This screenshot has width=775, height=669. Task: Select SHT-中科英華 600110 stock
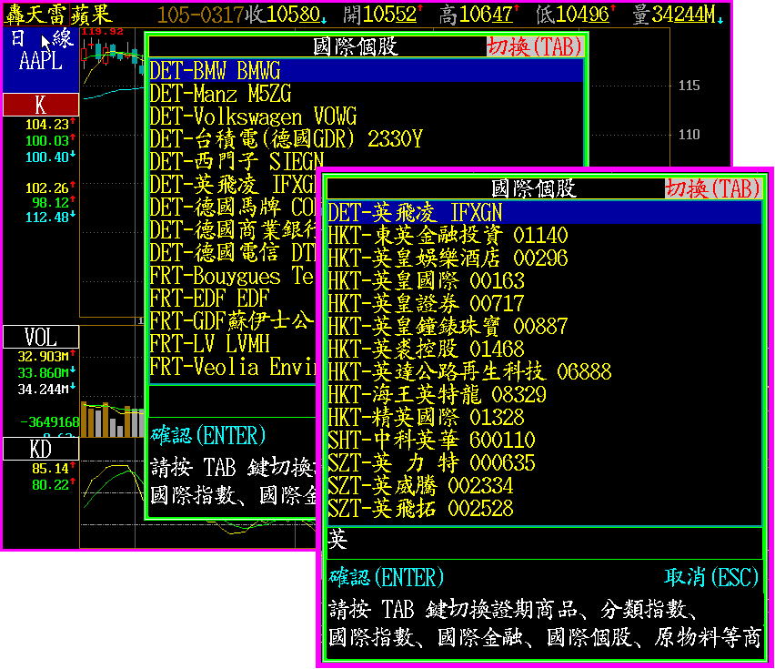tap(431, 440)
